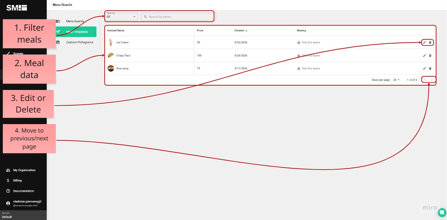This screenshot has height=220, width=447.
Task: Open Custom Pictograms via its image icon
Action: [x=58, y=42]
